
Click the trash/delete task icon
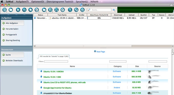coord(37,10)
